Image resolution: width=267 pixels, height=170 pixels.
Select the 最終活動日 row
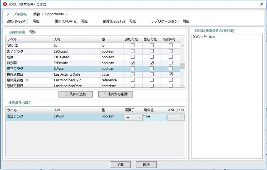[93, 74]
